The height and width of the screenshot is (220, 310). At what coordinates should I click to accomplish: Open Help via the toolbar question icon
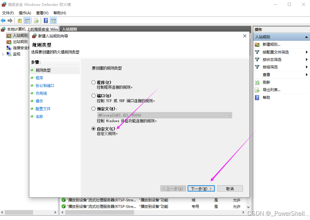(46, 21)
